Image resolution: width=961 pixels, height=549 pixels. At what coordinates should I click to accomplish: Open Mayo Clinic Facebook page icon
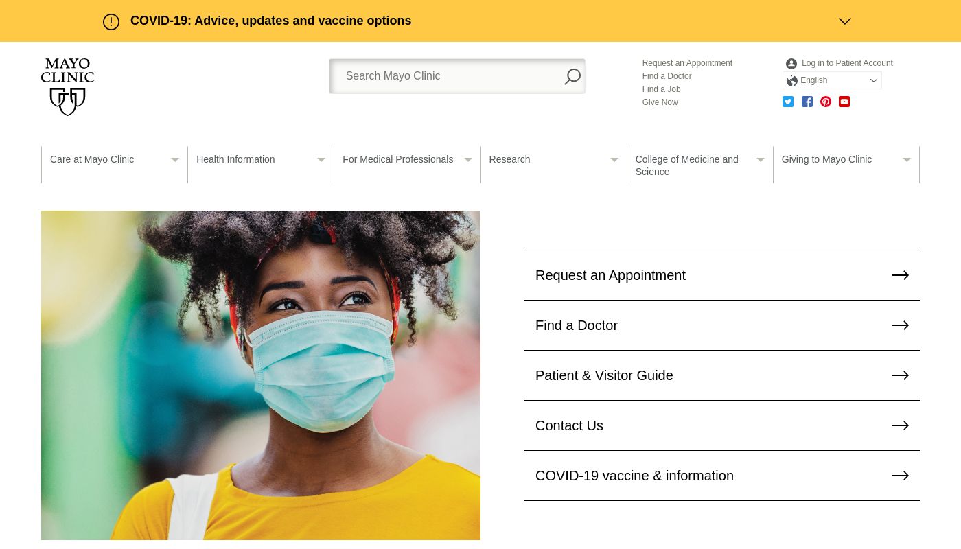(x=807, y=102)
